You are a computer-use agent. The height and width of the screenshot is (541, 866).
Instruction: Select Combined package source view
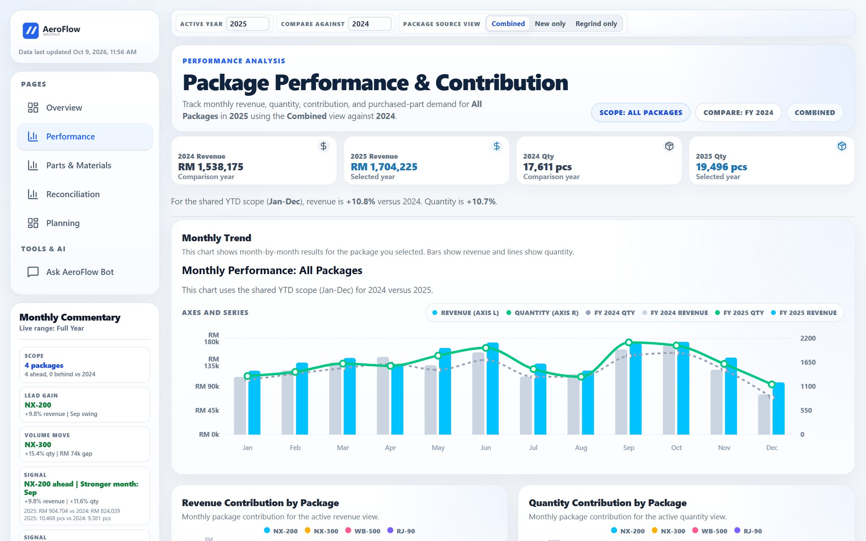point(508,24)
